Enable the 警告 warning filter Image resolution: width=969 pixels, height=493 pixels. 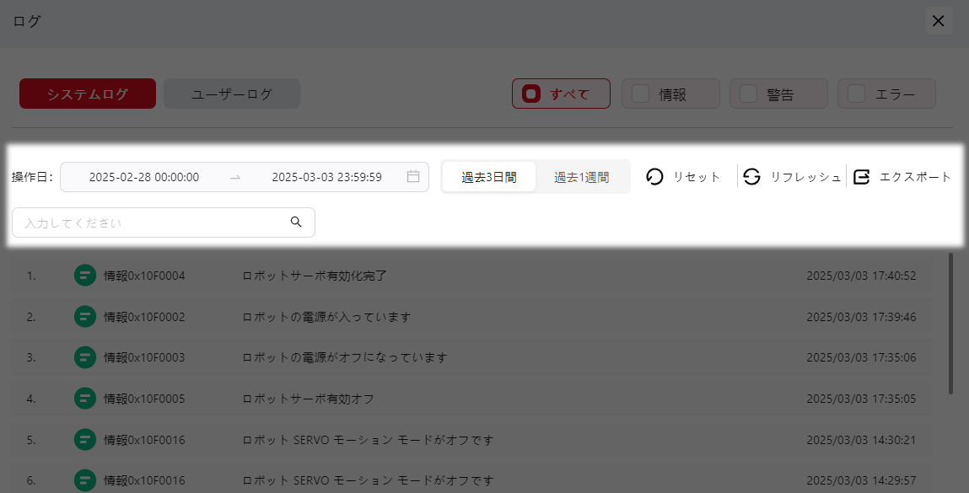pos(748,94)
